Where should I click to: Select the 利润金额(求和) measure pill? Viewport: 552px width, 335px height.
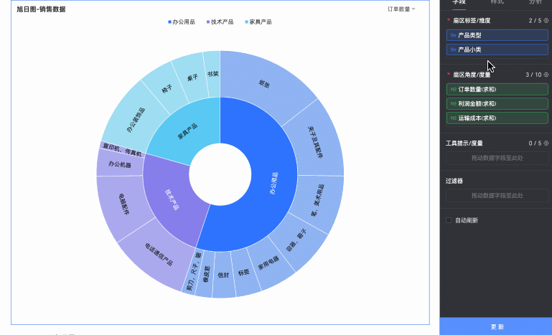[x=497, y=104]
